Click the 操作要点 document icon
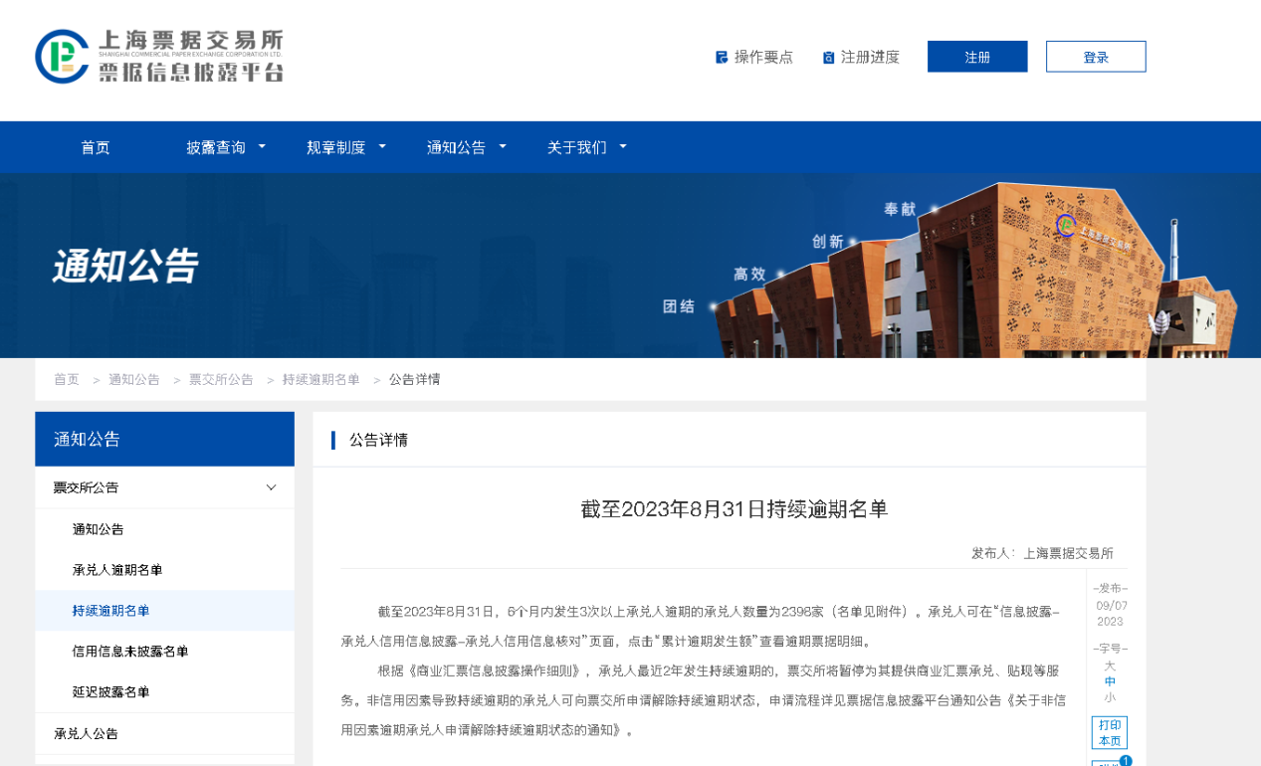 [x=722, y=58]
